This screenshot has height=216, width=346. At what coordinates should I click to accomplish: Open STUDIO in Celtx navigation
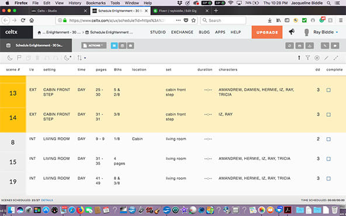click(x=158, y=32)
